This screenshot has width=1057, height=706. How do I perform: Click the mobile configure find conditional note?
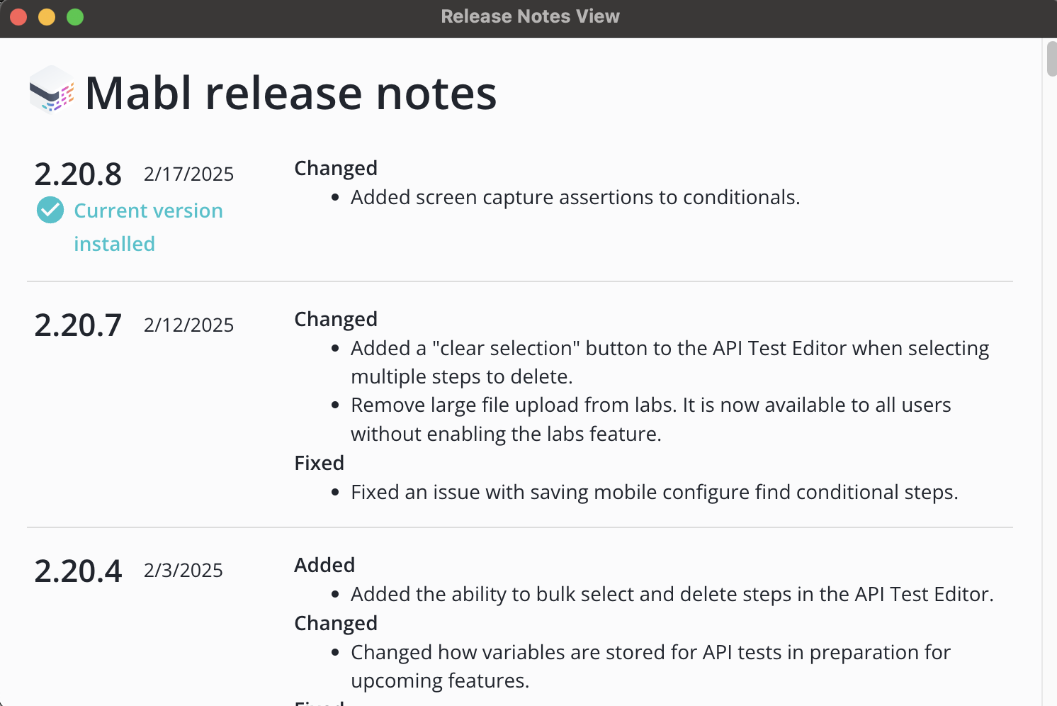654,492
